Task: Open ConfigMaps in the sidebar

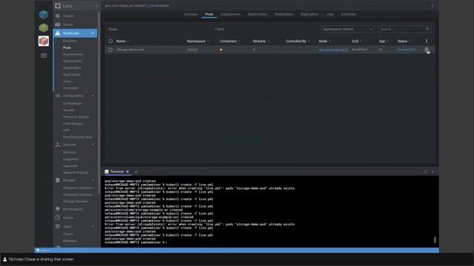Action: click(x=73, y=103)
